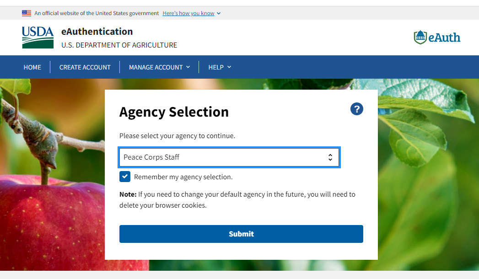Click the chevron after "Here's how you know"
The width and height of the screenshot is (479, 279).
point(218,13)
